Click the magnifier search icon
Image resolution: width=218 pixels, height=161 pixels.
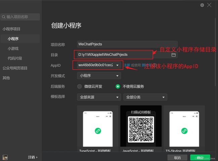click(x=4, y=17)
